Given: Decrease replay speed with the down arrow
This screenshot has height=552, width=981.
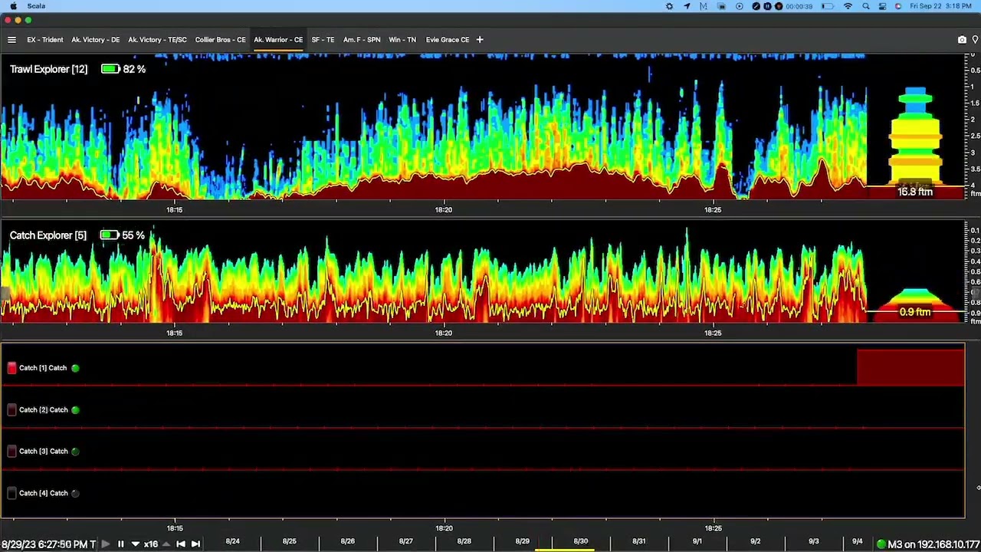Looking at the screenshot, I should point(136,544).
